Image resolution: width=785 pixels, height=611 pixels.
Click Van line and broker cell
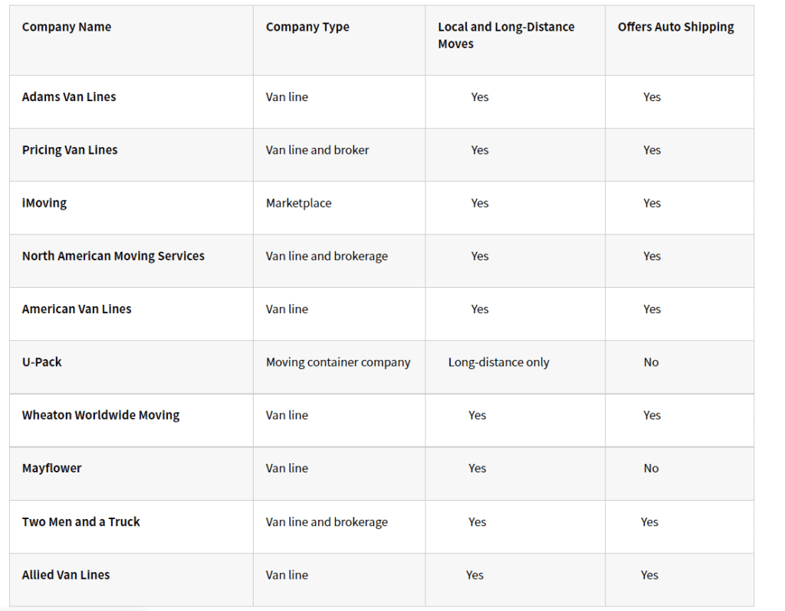coord(317,150)
